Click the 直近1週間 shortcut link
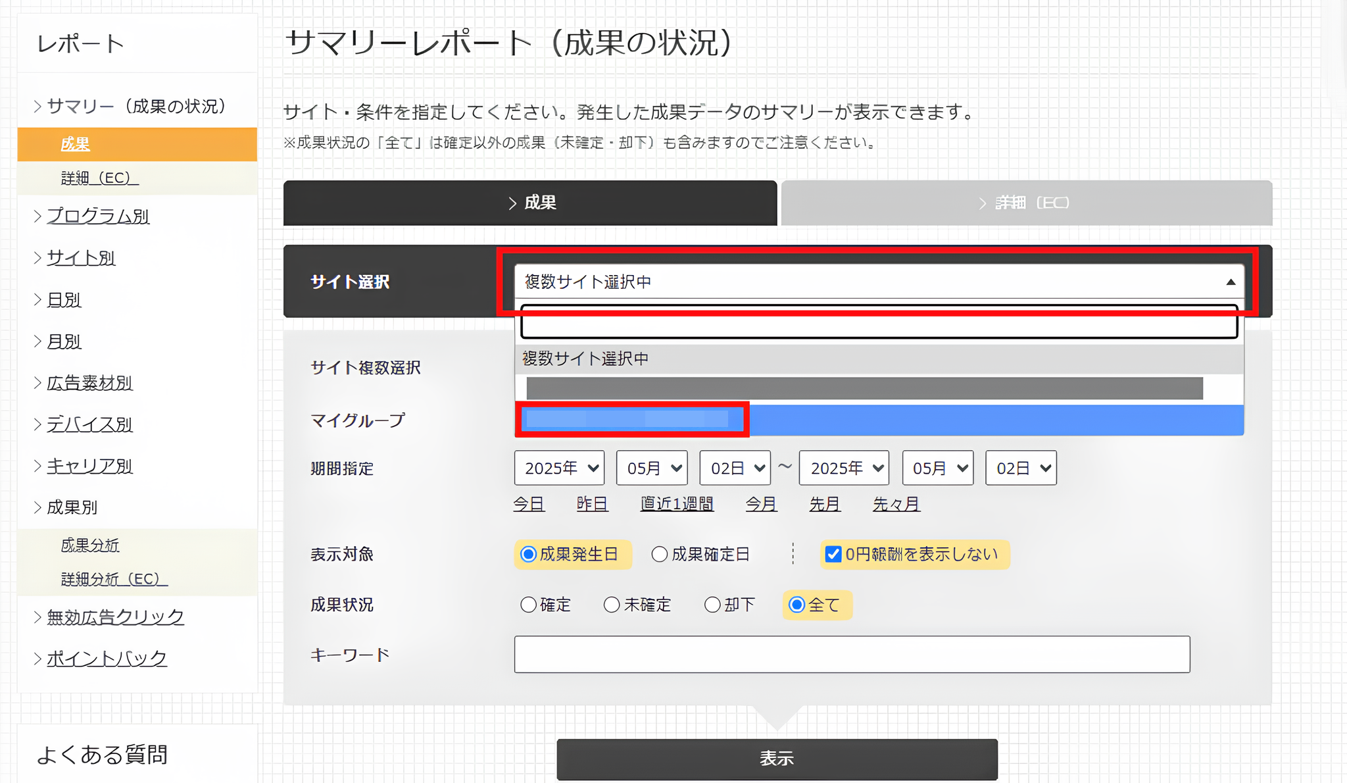 pyautogui.click(x=676, y=503)
